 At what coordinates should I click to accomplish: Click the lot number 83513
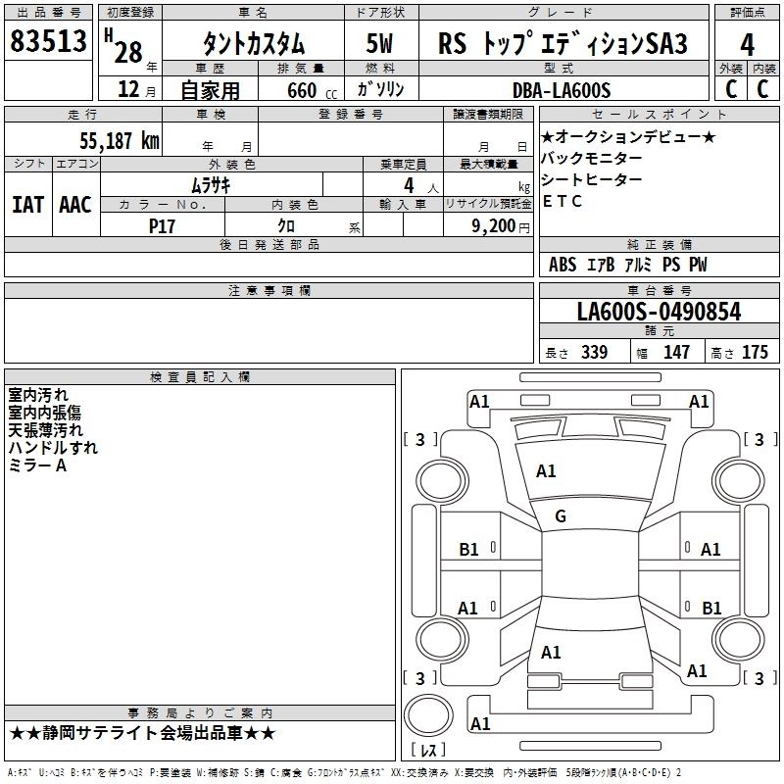click(x=49, y=43)
